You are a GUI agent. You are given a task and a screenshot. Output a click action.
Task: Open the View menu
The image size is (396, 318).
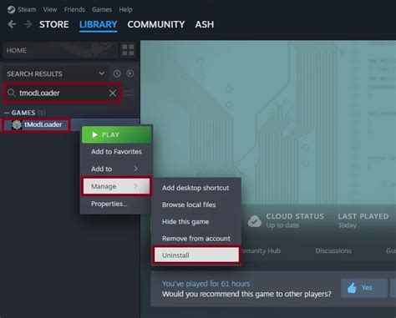point(50,9)
